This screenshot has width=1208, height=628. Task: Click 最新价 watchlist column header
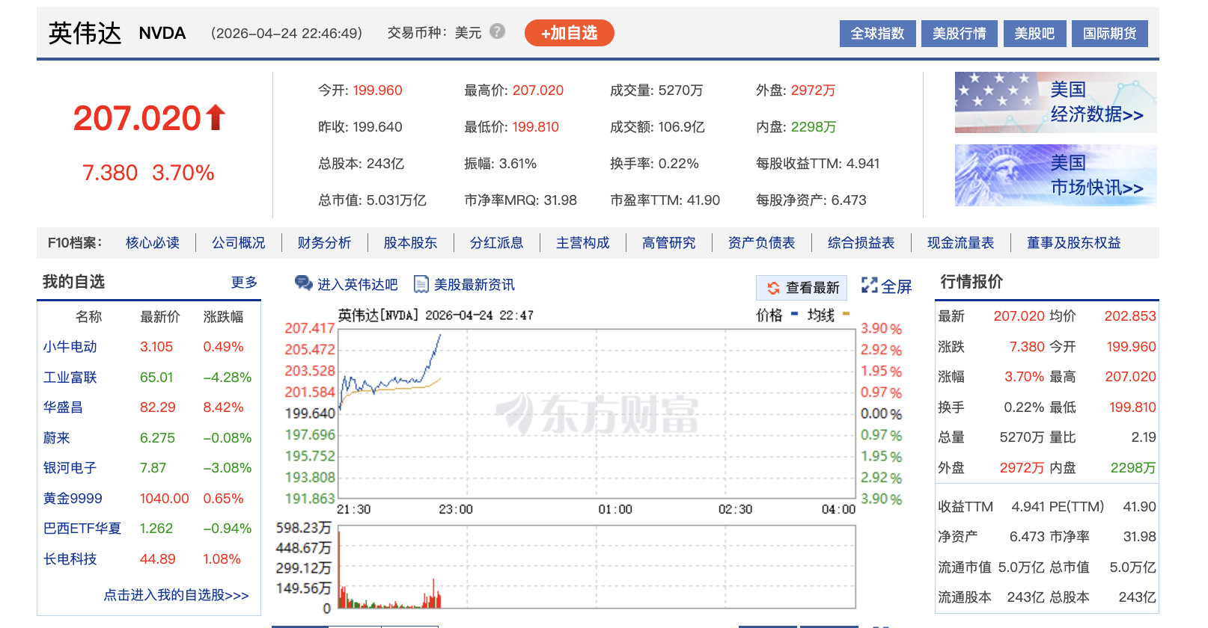coord(160,317)
